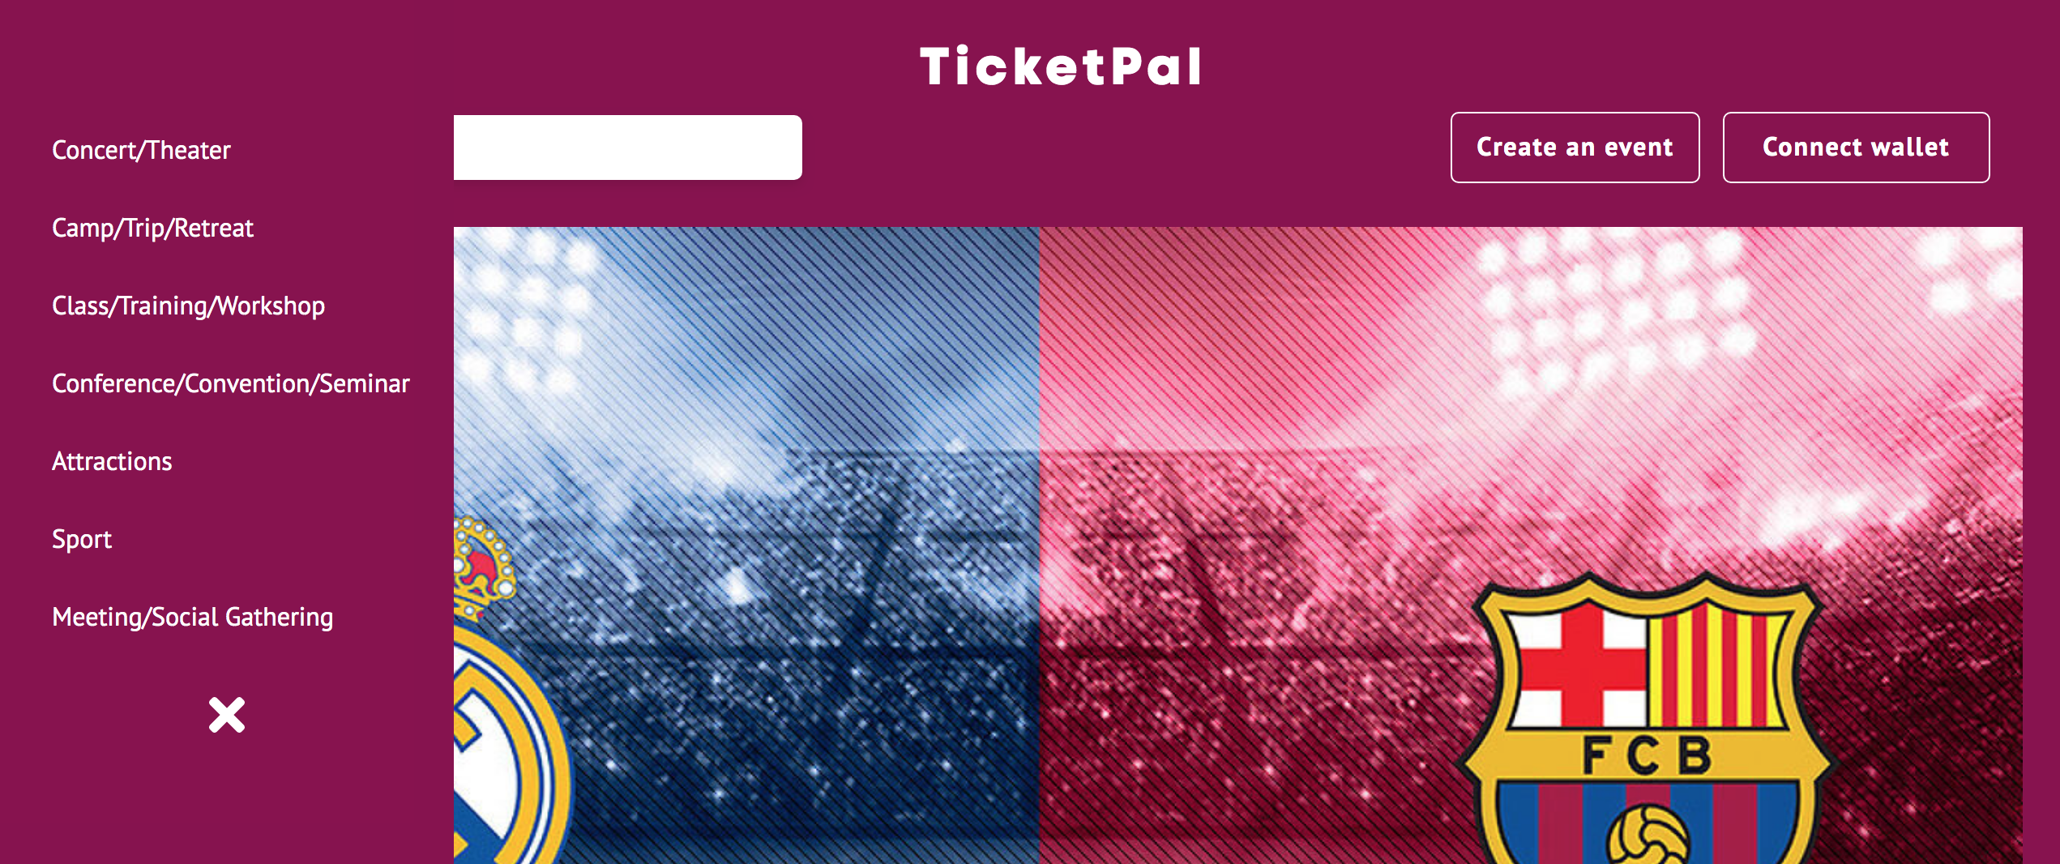
Task: Select the Concert/Theater category
Action: pyautogui.click(x=141, y=150)
